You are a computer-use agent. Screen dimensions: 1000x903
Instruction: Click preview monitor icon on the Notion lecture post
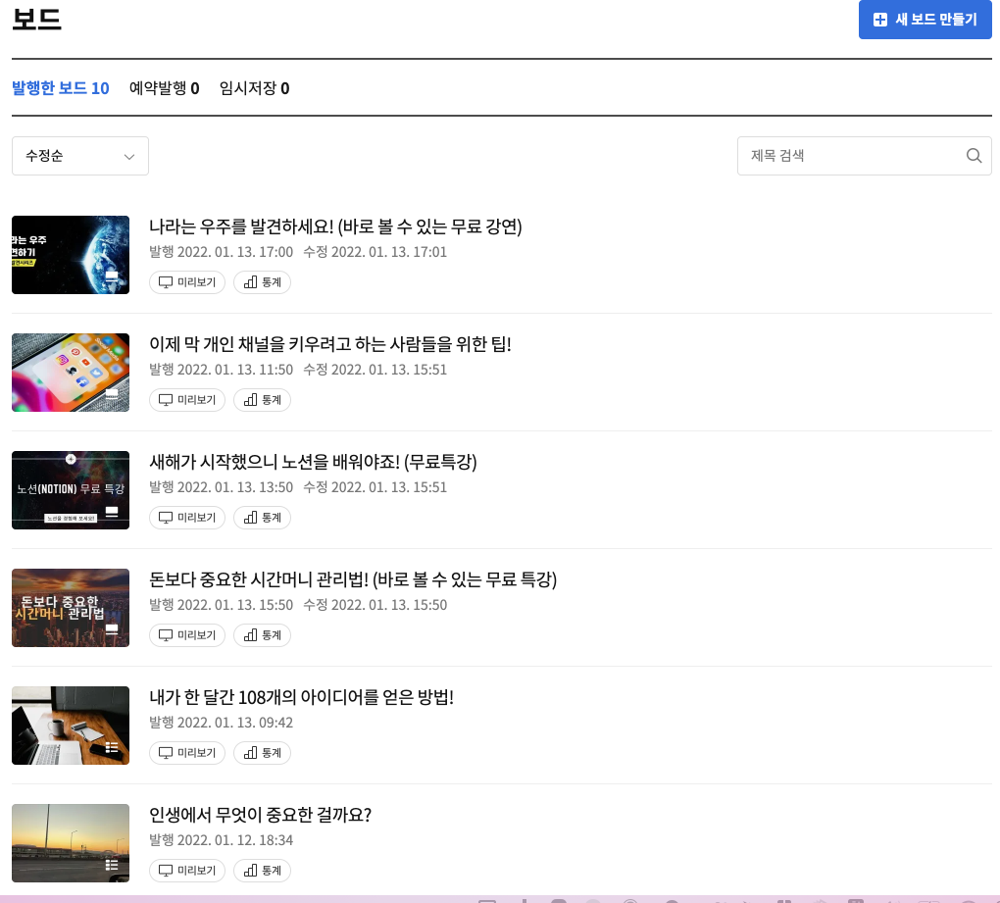165,518
